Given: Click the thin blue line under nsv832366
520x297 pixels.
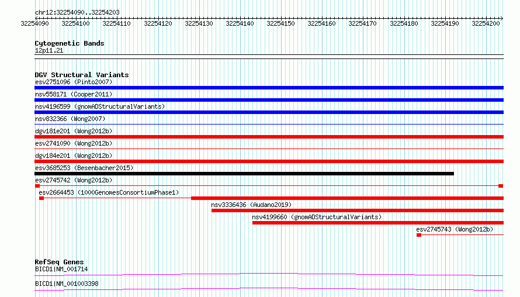Looking at the screenshot, I should click(269, 124).
